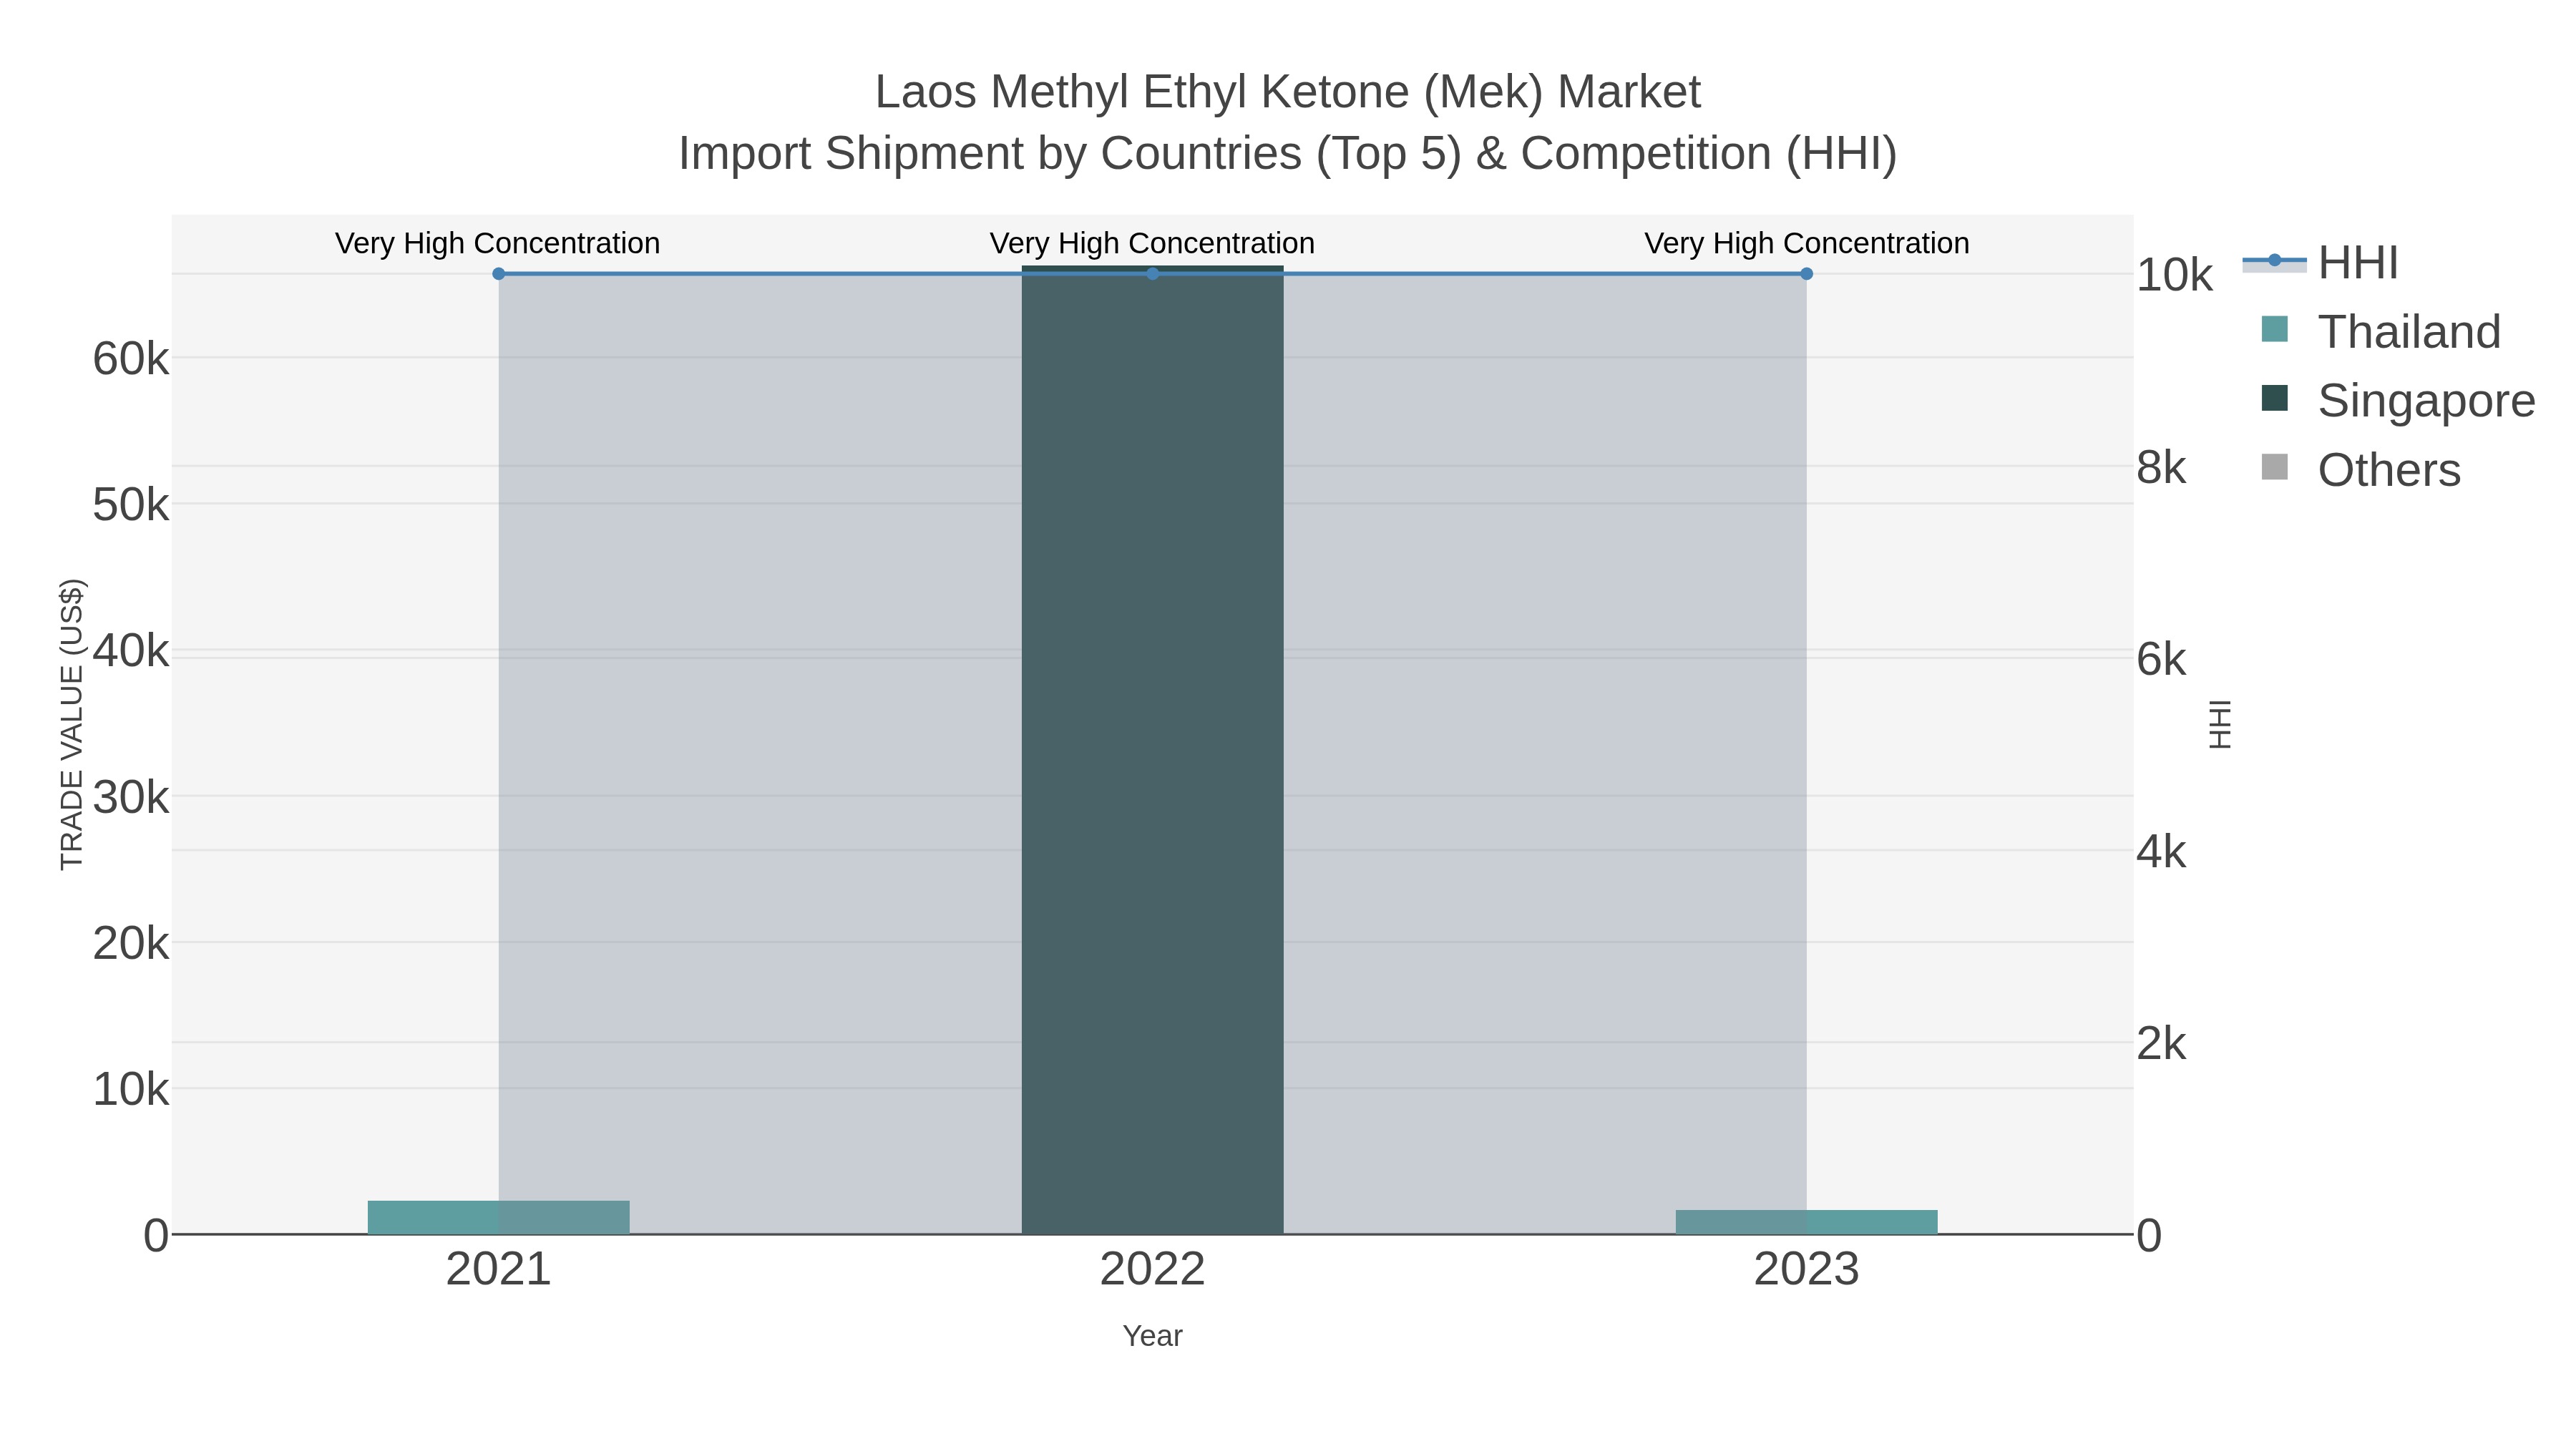Click the Others gray legend swatch
2576x1449 pixels.
pos(2274,467)
